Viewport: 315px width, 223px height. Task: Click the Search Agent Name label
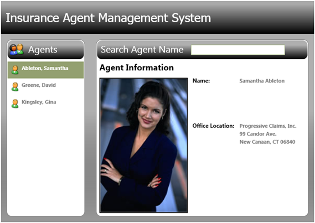coord(142,50)
